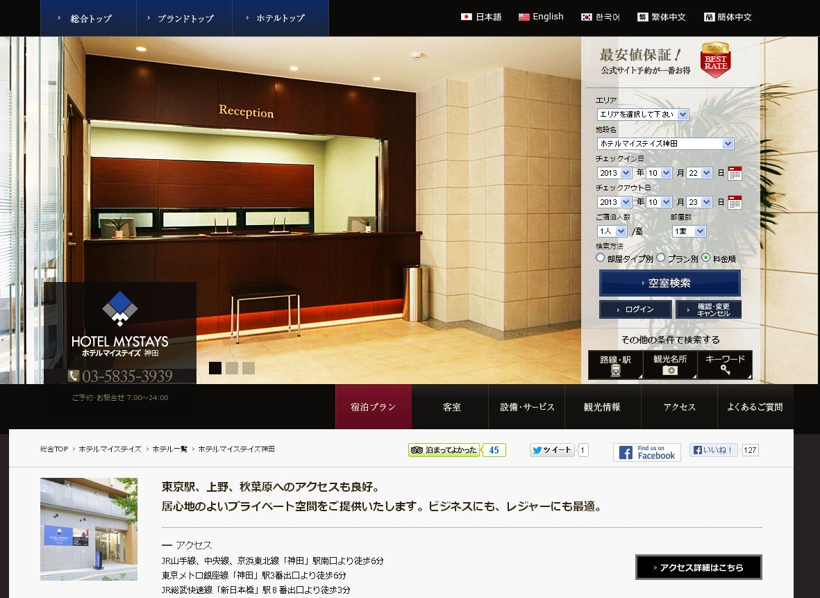Open number of rooms 1室 dropdown

pyautogui.click(x=689, y=231)
